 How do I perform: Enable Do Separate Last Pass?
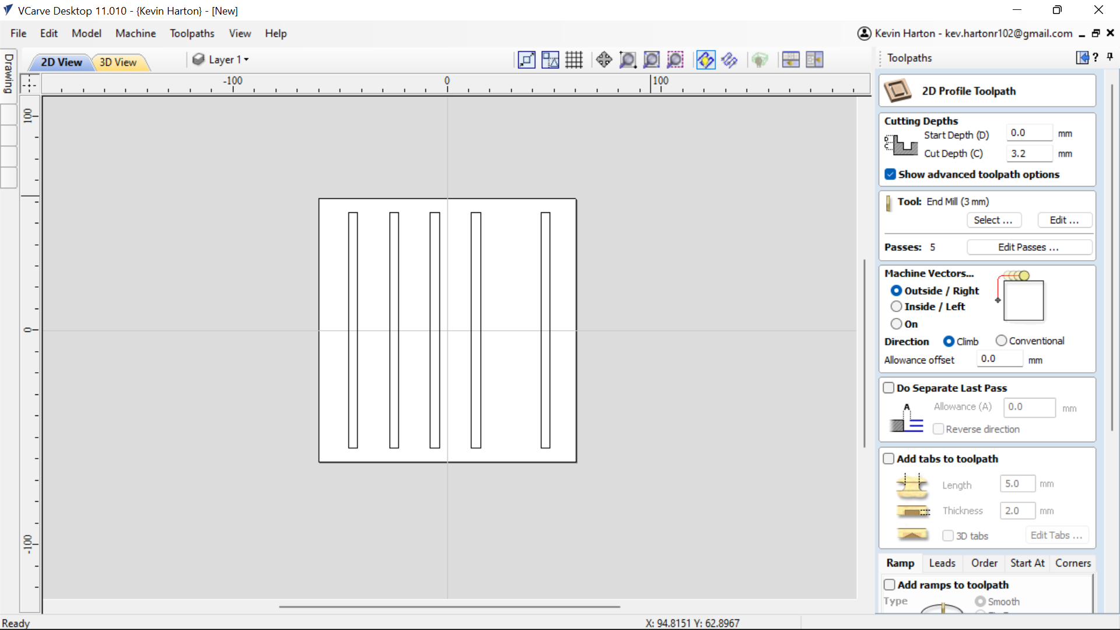[x=888, y=388]
